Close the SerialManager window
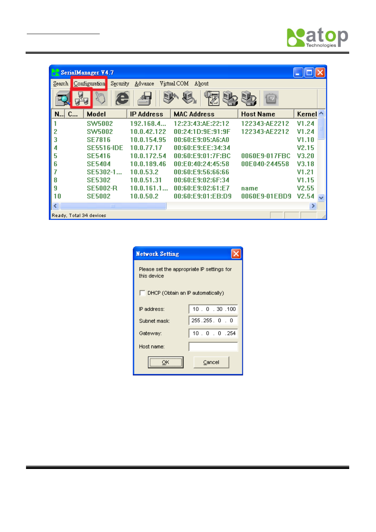 click(320, 73)
